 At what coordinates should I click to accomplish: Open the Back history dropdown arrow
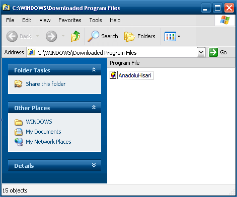[x=37, y=36]
